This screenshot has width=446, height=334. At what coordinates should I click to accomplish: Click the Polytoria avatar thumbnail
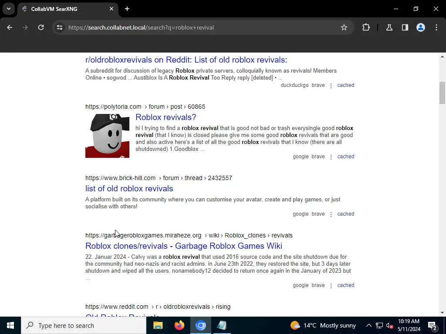click(x=107, y=136)
